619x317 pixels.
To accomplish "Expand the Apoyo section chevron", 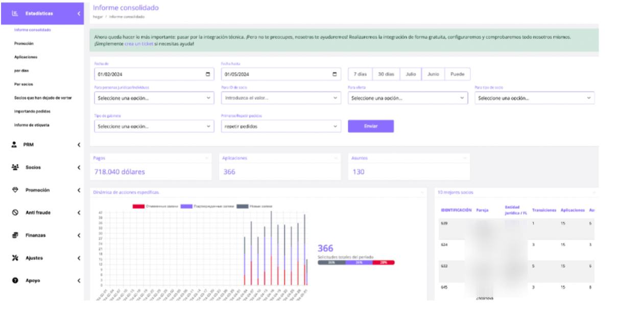I will [x=79, y=281].
